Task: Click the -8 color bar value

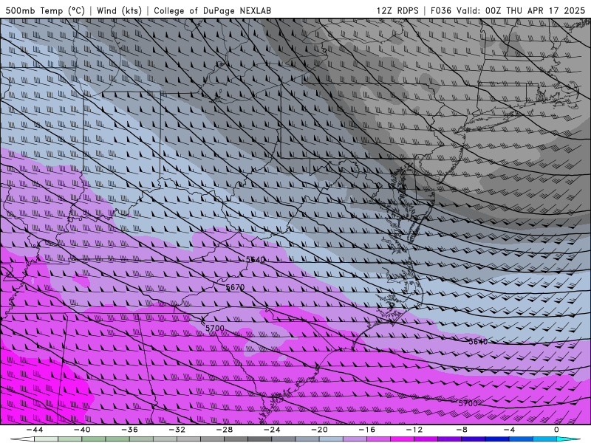Action: pos(462,430)
